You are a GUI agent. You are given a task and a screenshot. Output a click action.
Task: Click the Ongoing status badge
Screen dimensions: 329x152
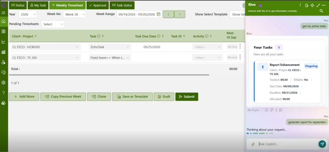pos(311,66)
